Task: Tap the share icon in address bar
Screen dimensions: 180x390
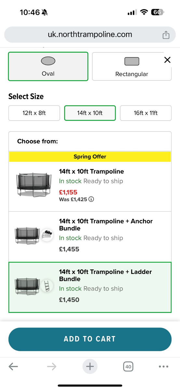Action: click(166, 35)
